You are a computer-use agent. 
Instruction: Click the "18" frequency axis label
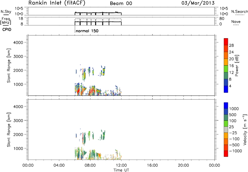coord(21,19)
